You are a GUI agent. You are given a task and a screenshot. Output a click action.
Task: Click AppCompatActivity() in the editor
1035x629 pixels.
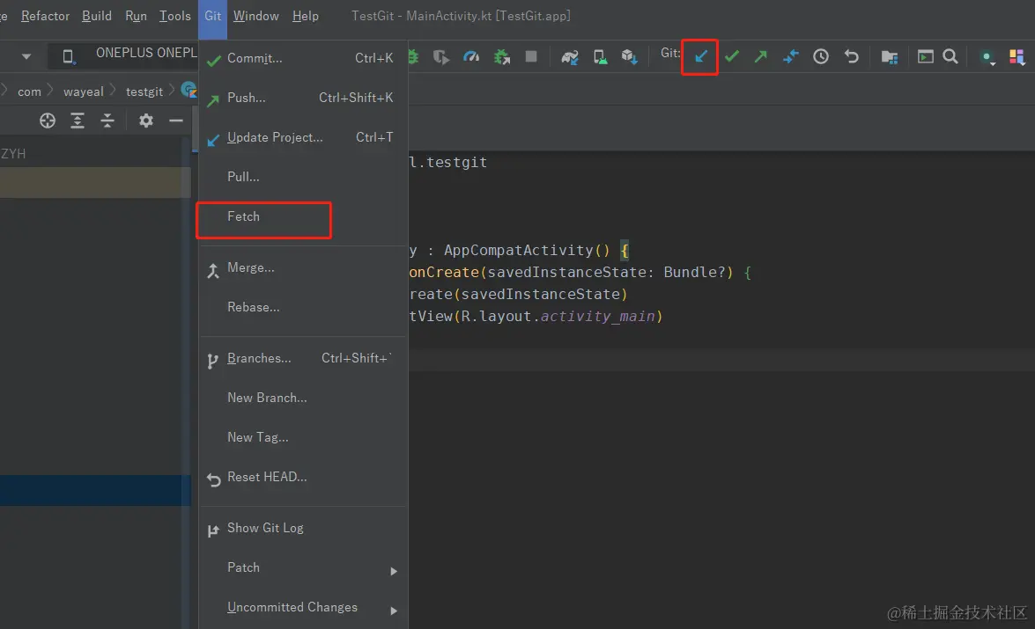click(527, 251)
